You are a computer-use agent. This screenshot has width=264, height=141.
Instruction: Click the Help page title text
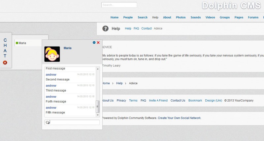[x=116, y=29]
